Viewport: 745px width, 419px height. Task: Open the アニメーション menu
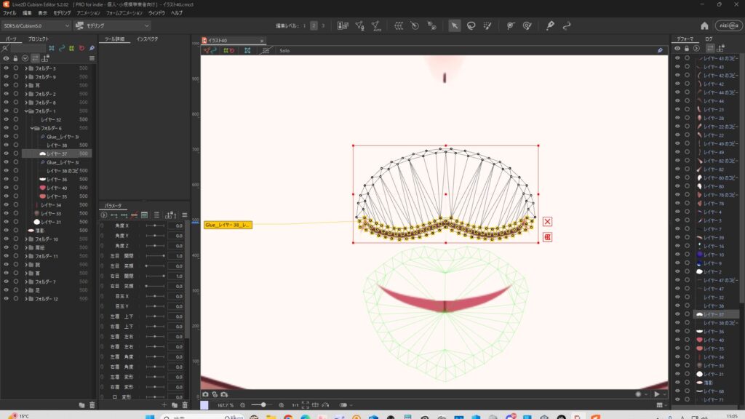point(88,13)
